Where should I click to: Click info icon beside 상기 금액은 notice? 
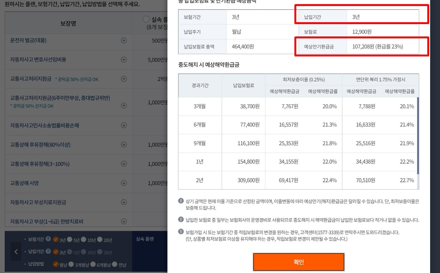tap(181, 201)
